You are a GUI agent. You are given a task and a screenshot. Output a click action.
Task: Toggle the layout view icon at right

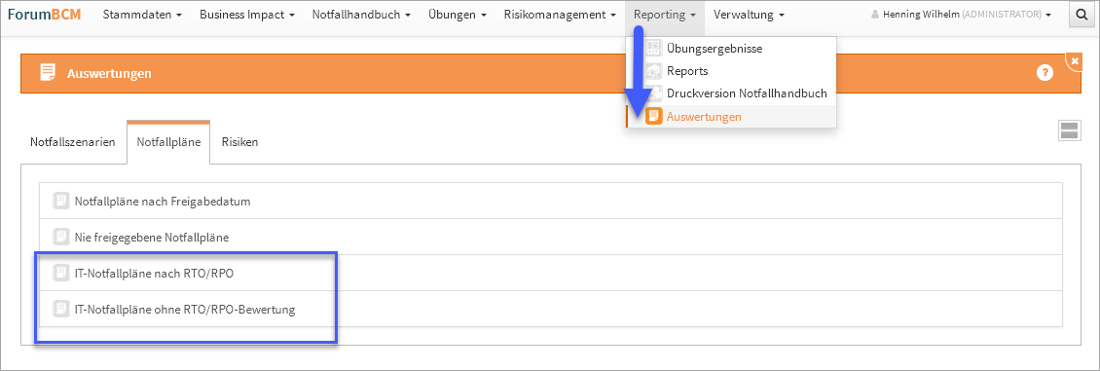1069,131
